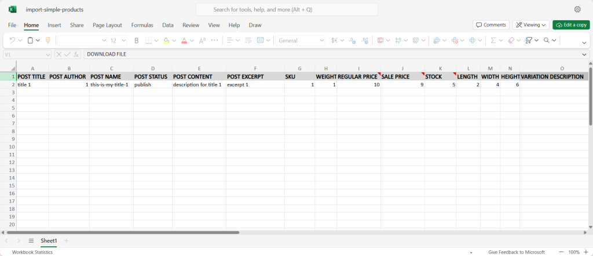Viewport: 593px width, 256px height.
Task: Click the Find magnifier icon
Action: click(x=547, y=41)
